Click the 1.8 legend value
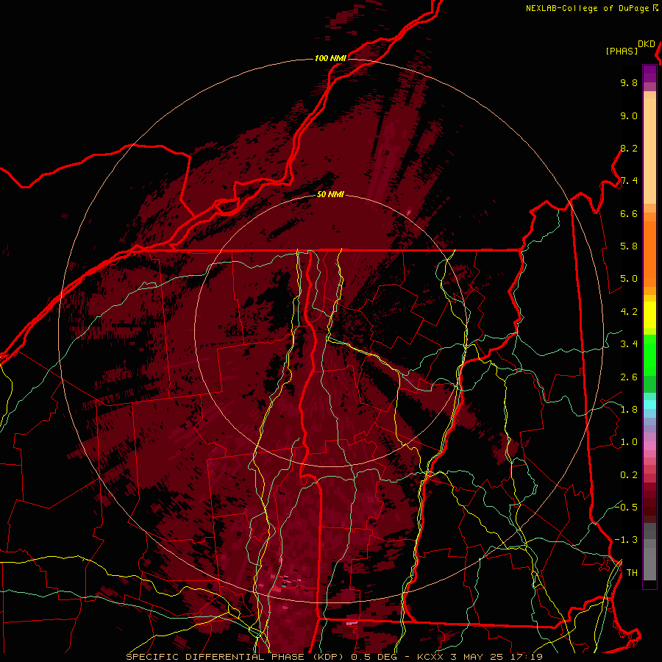Screen dimensions: 662x662 pos(629,410)
